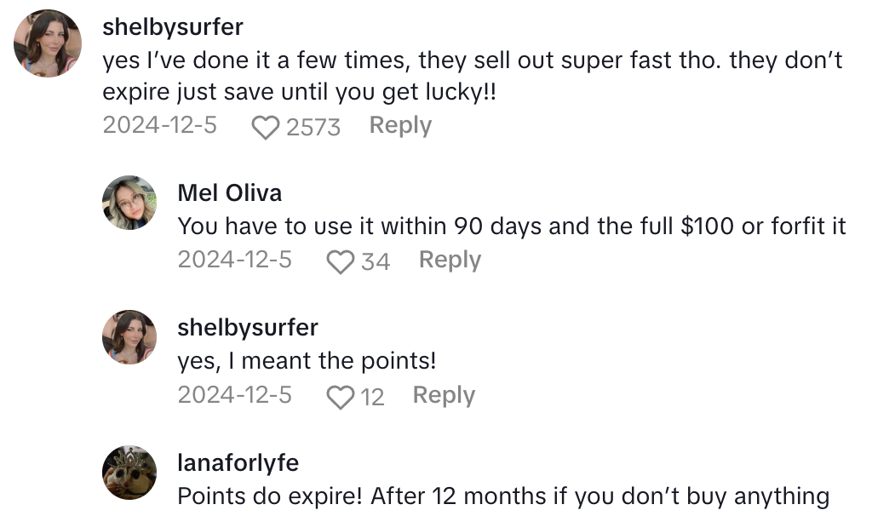This screenshot has height=516, width=872.
Task: Reply to Mel Oliva's 90 days comment
Action: click(450, 260)
